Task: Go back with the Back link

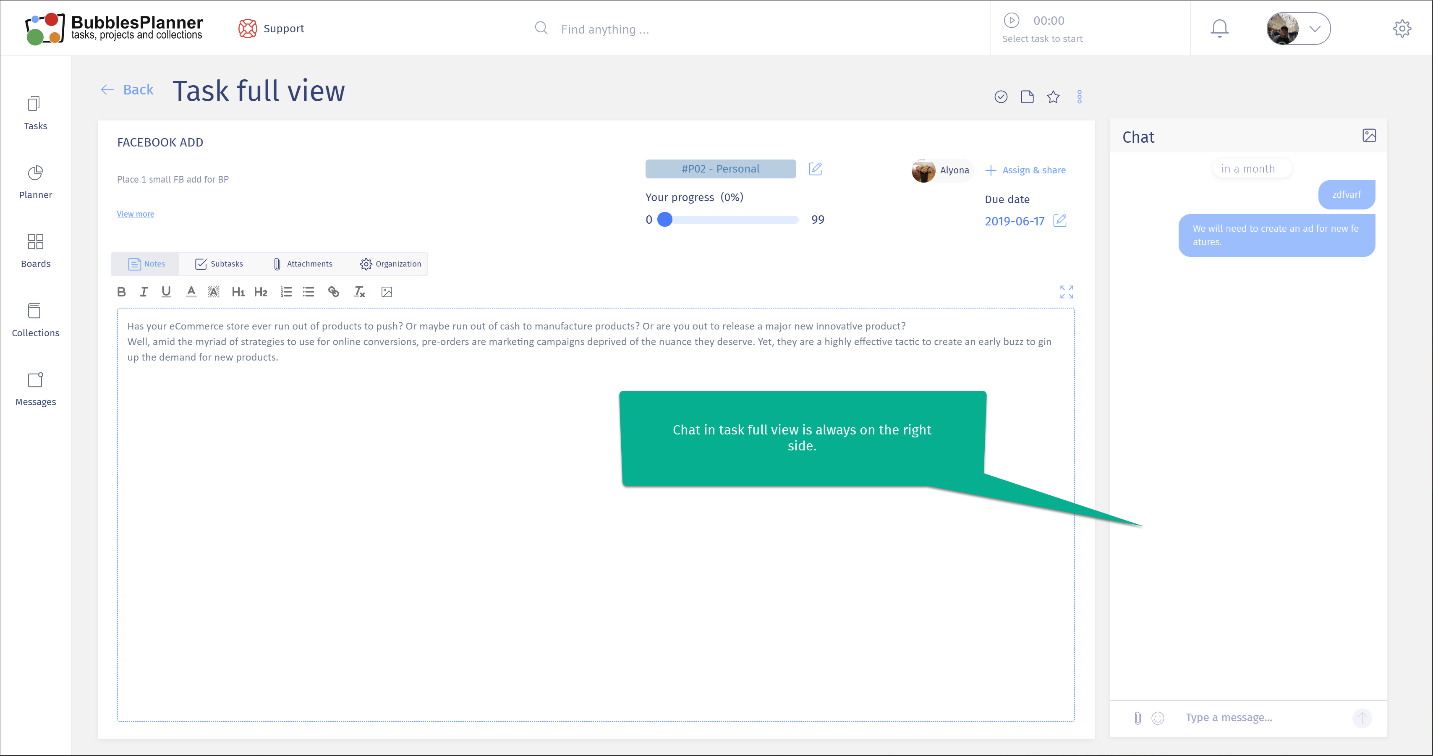Action: [127, 89]
